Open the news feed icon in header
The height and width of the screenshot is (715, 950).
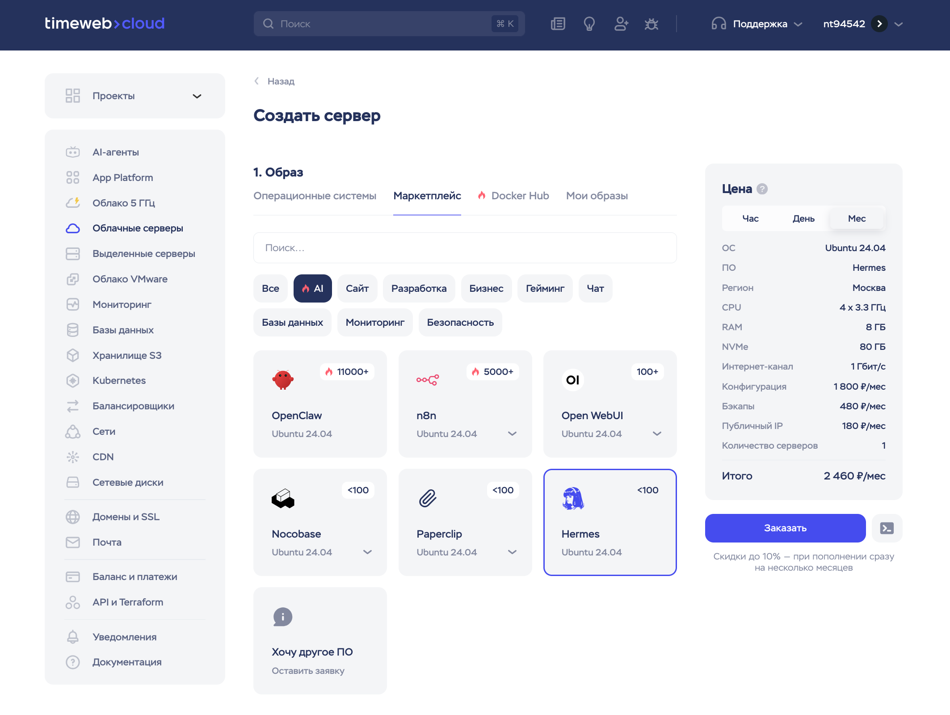558,24
